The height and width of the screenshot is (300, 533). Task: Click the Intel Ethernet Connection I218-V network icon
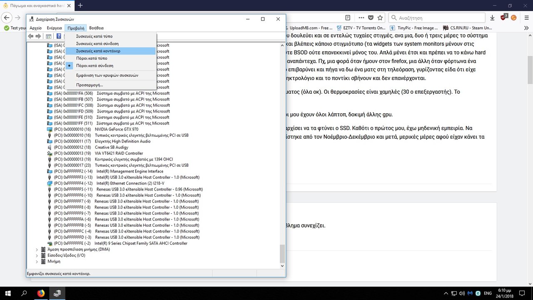[50, 183]
